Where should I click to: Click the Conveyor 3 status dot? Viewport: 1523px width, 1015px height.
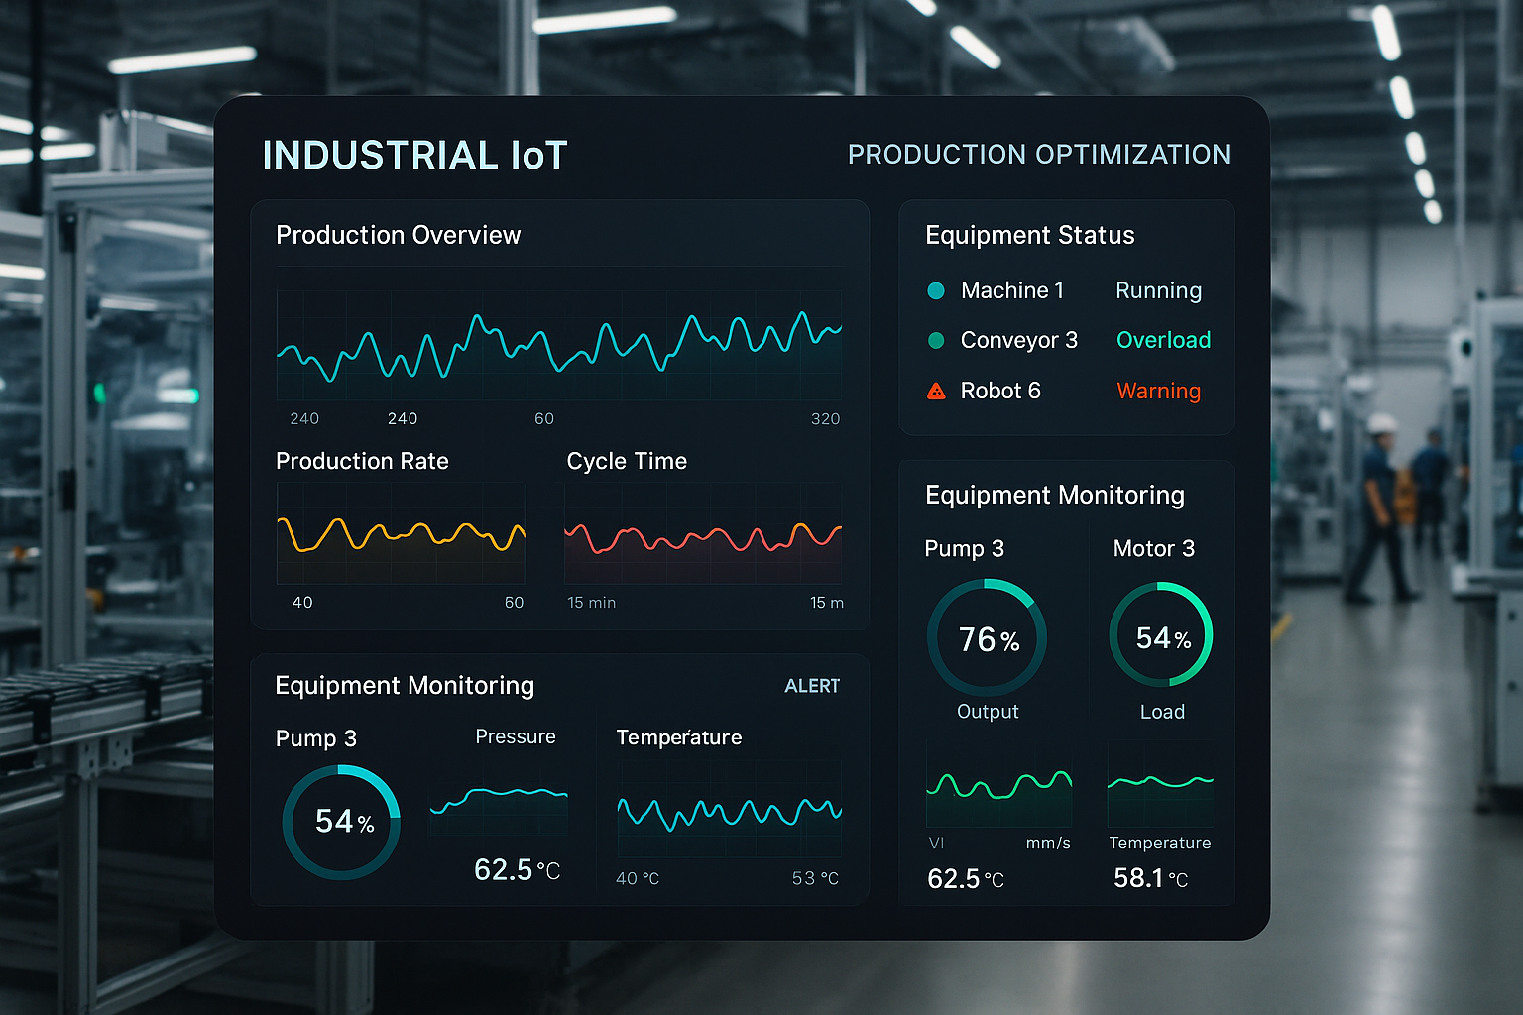tap(935, 340)
